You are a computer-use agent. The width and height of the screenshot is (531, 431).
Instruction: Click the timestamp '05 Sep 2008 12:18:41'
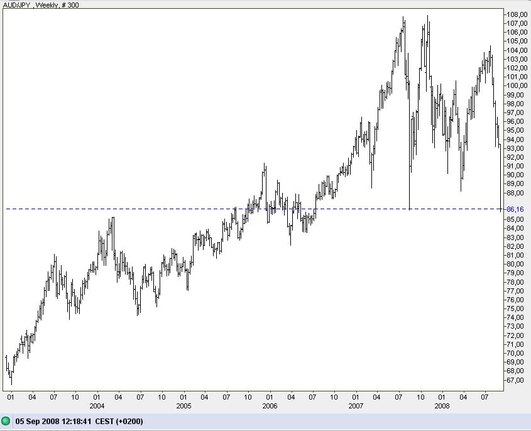tap(53, 422)
